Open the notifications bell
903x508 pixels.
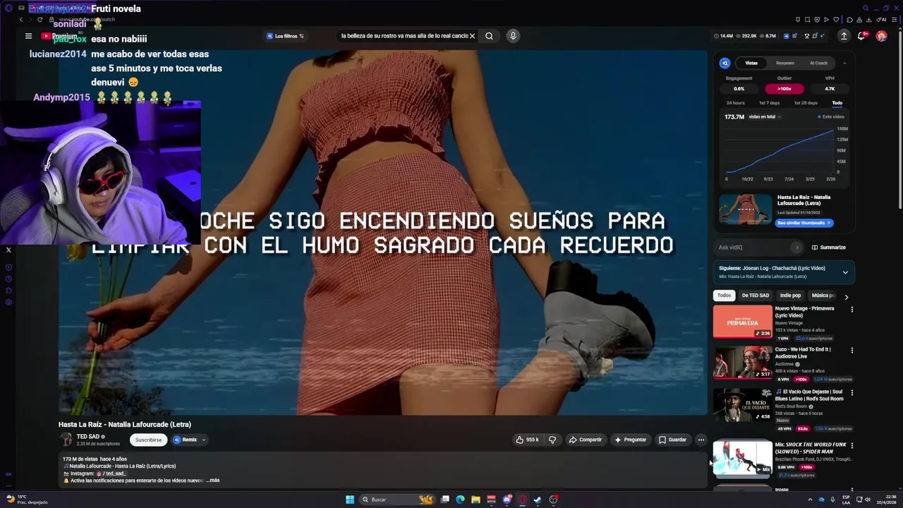pos(861,36)
